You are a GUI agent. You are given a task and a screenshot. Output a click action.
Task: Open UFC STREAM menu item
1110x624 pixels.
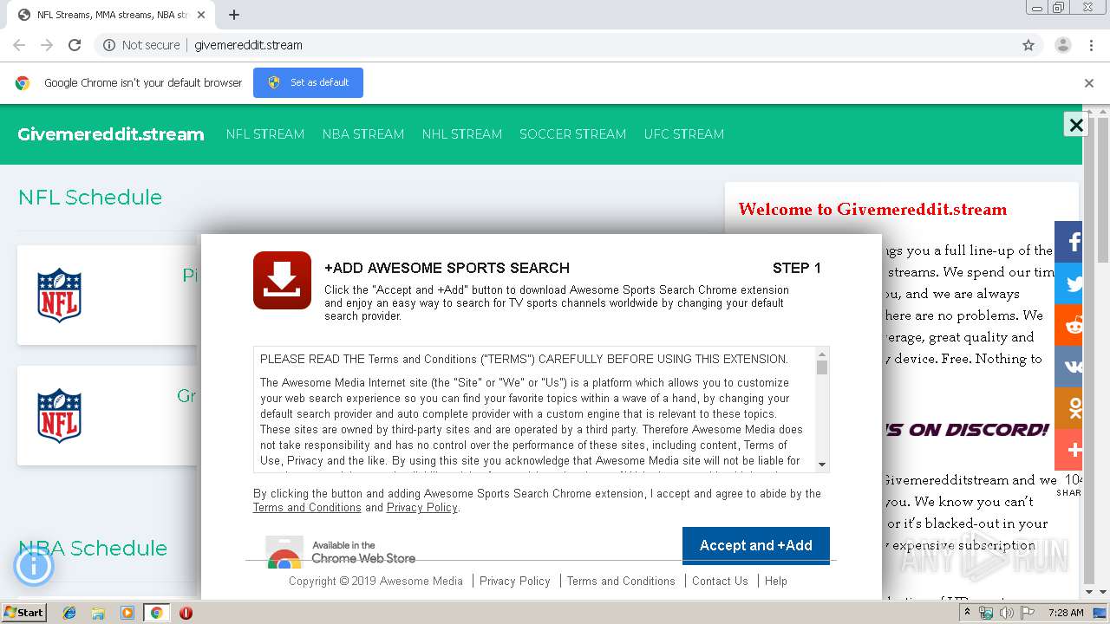point(684,134)
